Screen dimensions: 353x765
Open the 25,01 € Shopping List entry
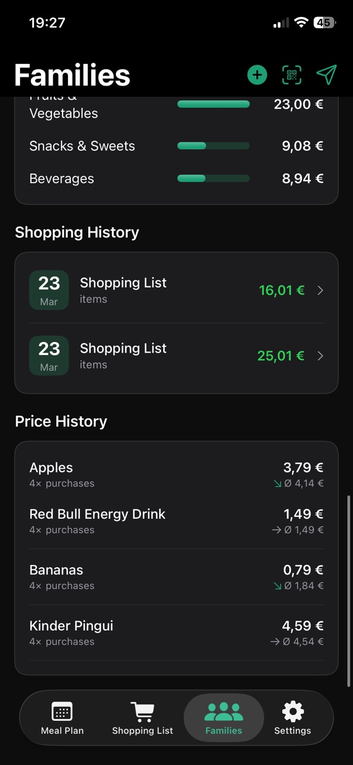[176, 356]
